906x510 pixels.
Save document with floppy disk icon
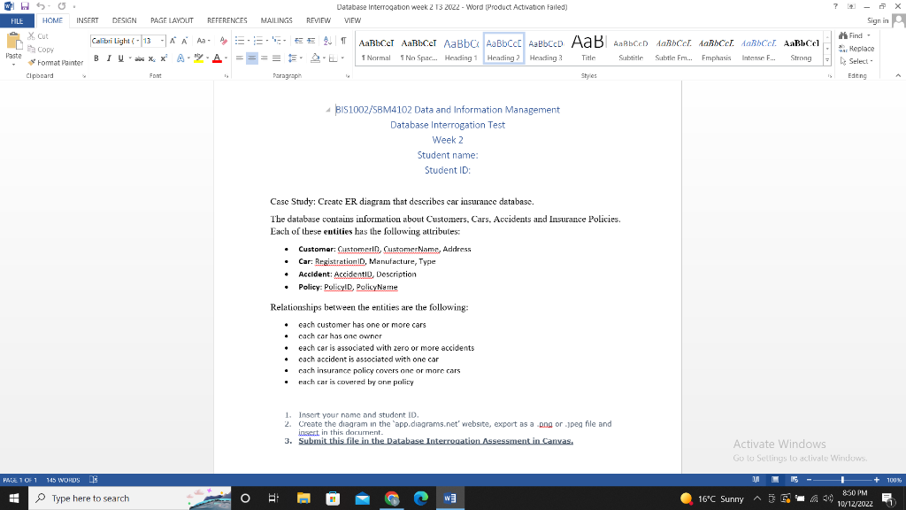pyautogui.click(x=25, y=6)
